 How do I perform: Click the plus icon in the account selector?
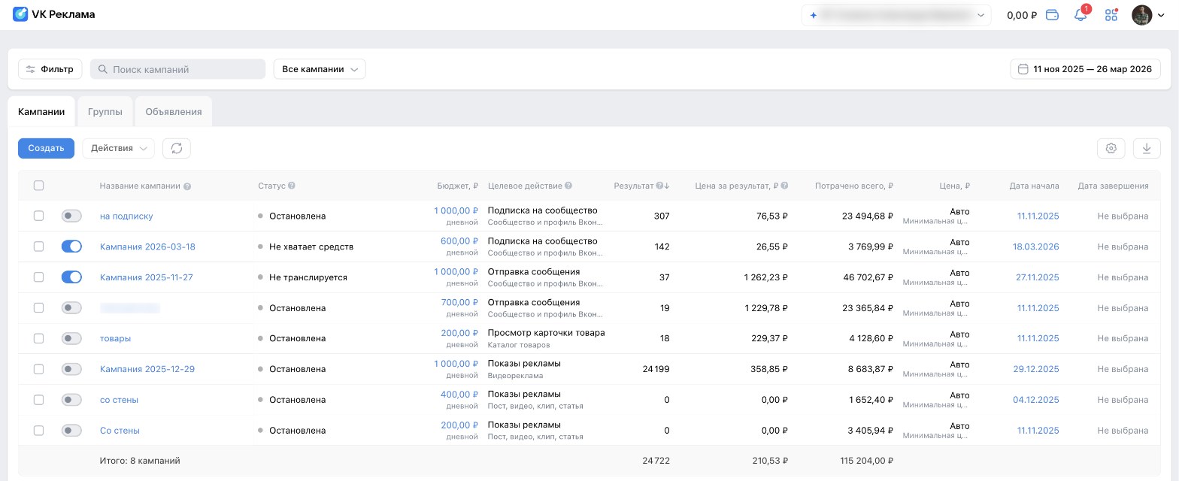[x=814, y=15]
